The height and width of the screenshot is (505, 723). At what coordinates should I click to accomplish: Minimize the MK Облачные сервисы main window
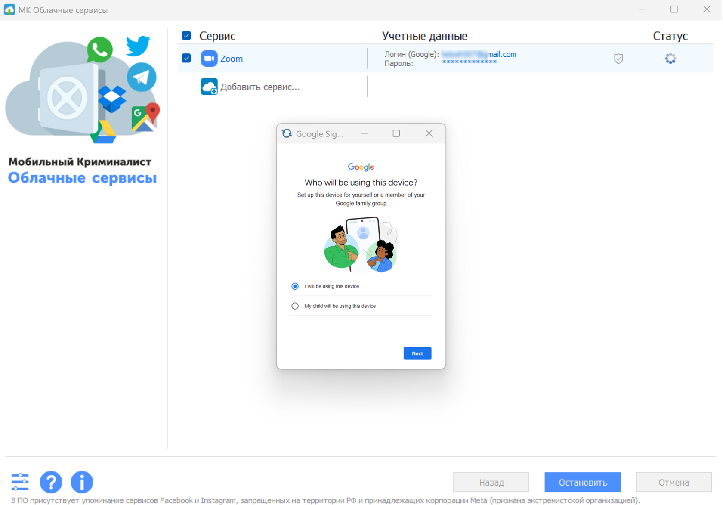[642, 9]
